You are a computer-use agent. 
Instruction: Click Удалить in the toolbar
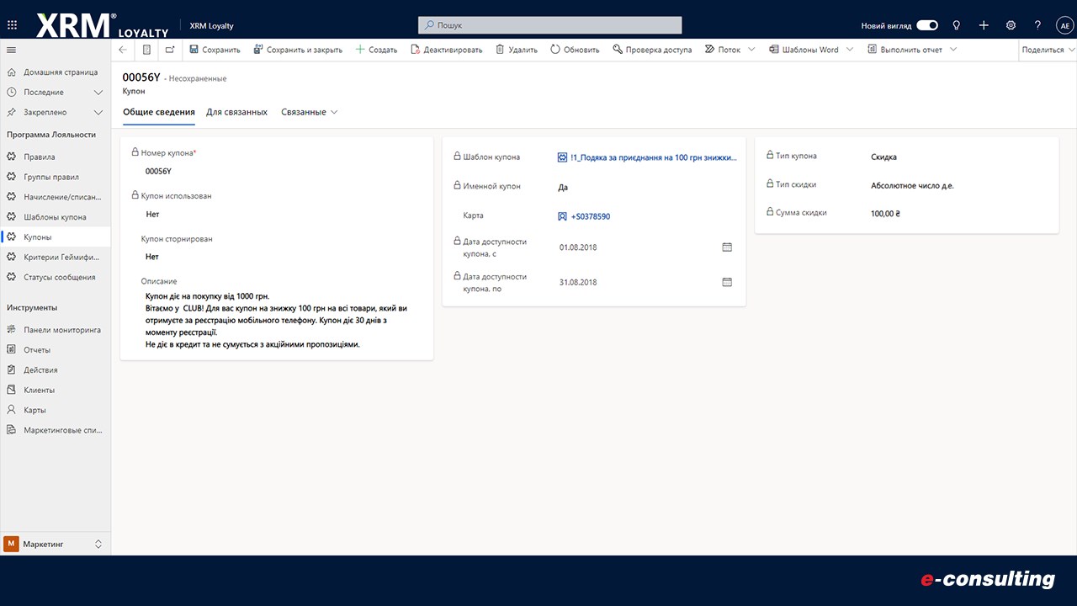pyautogui.click(x=517, y=50)
